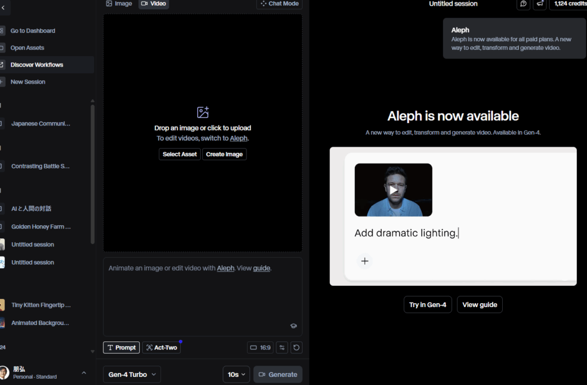This screenshot has width=587, height=385.
Task: Open the Golden Honey Farm session
Action: pyautogui.click(x=41, y=227)
